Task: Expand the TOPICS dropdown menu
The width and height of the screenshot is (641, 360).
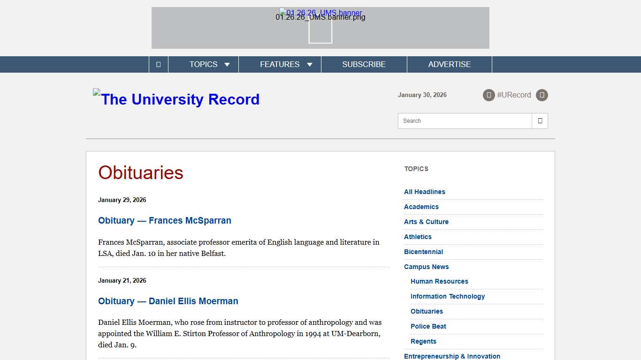Action: point(203,64)
